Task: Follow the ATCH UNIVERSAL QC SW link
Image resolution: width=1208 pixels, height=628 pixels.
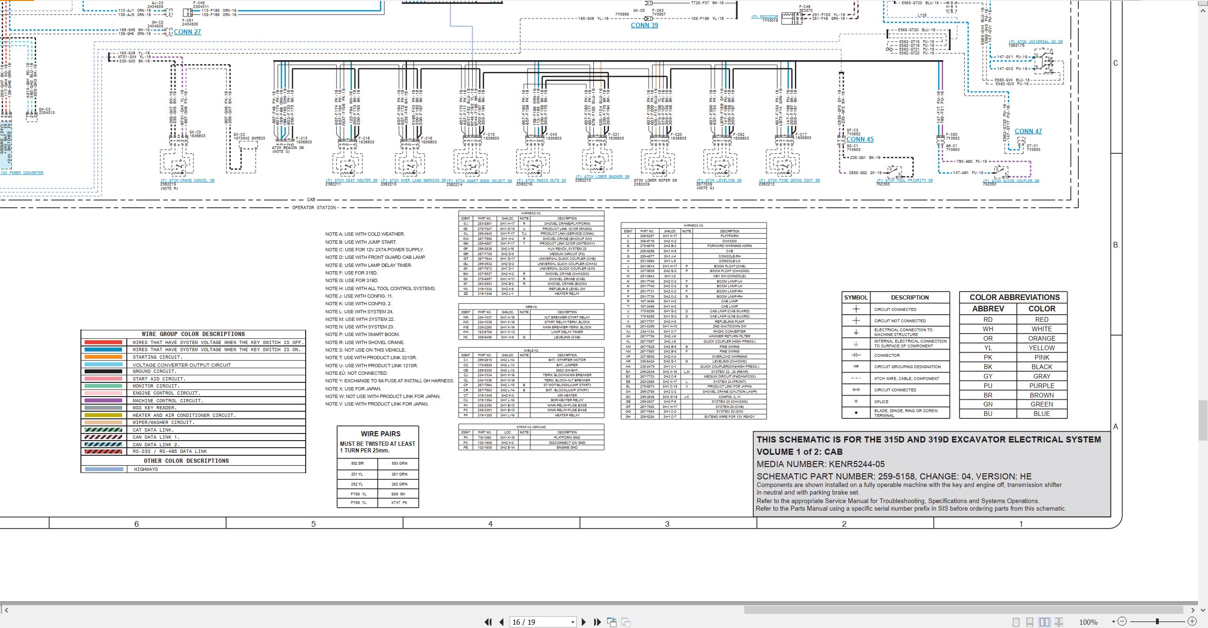Action: tap(1036, 42)
